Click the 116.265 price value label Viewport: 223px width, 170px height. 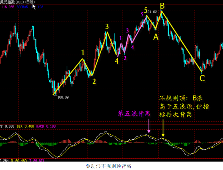point(8,7)
